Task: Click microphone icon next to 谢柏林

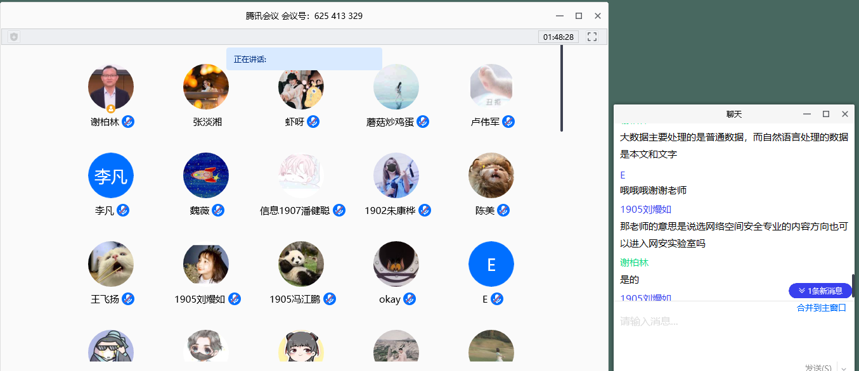Action: pos(128,122)
